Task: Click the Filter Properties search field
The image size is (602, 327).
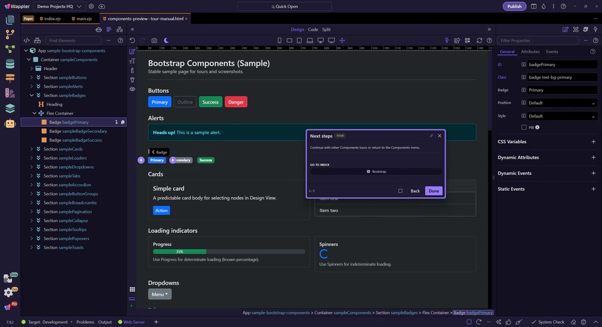Action: (x=537, y=40)
